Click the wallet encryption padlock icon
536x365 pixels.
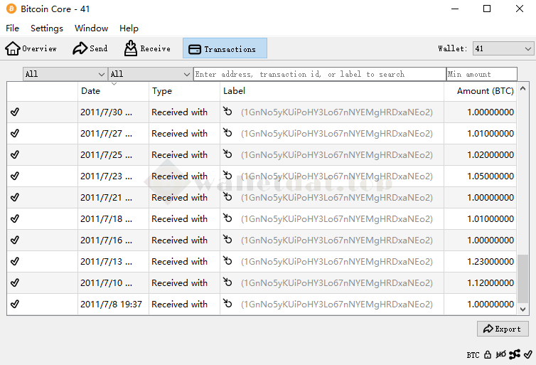(488, 354)
